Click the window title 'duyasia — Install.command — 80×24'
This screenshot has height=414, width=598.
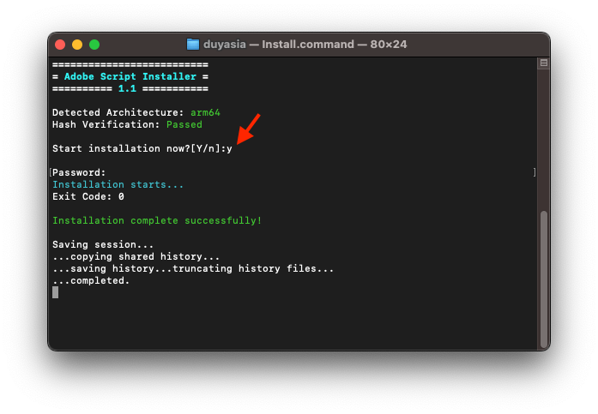305,45
